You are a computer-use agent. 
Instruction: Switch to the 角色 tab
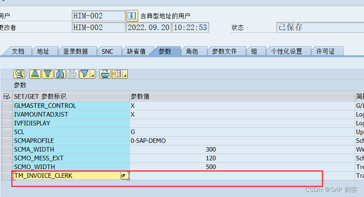[x=192, y=51]
